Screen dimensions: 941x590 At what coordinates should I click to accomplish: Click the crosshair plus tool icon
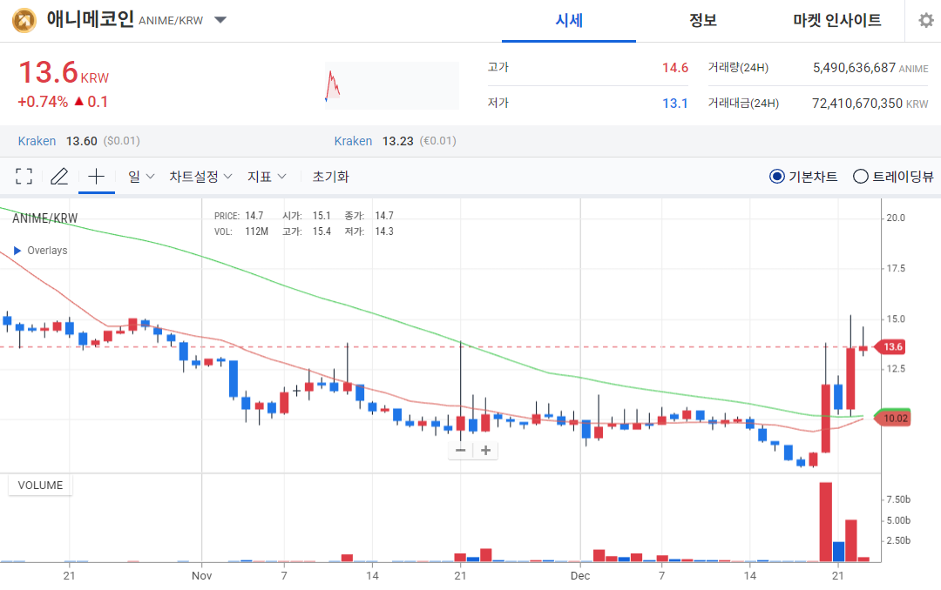pyautogui.click(x=96, y=175)
